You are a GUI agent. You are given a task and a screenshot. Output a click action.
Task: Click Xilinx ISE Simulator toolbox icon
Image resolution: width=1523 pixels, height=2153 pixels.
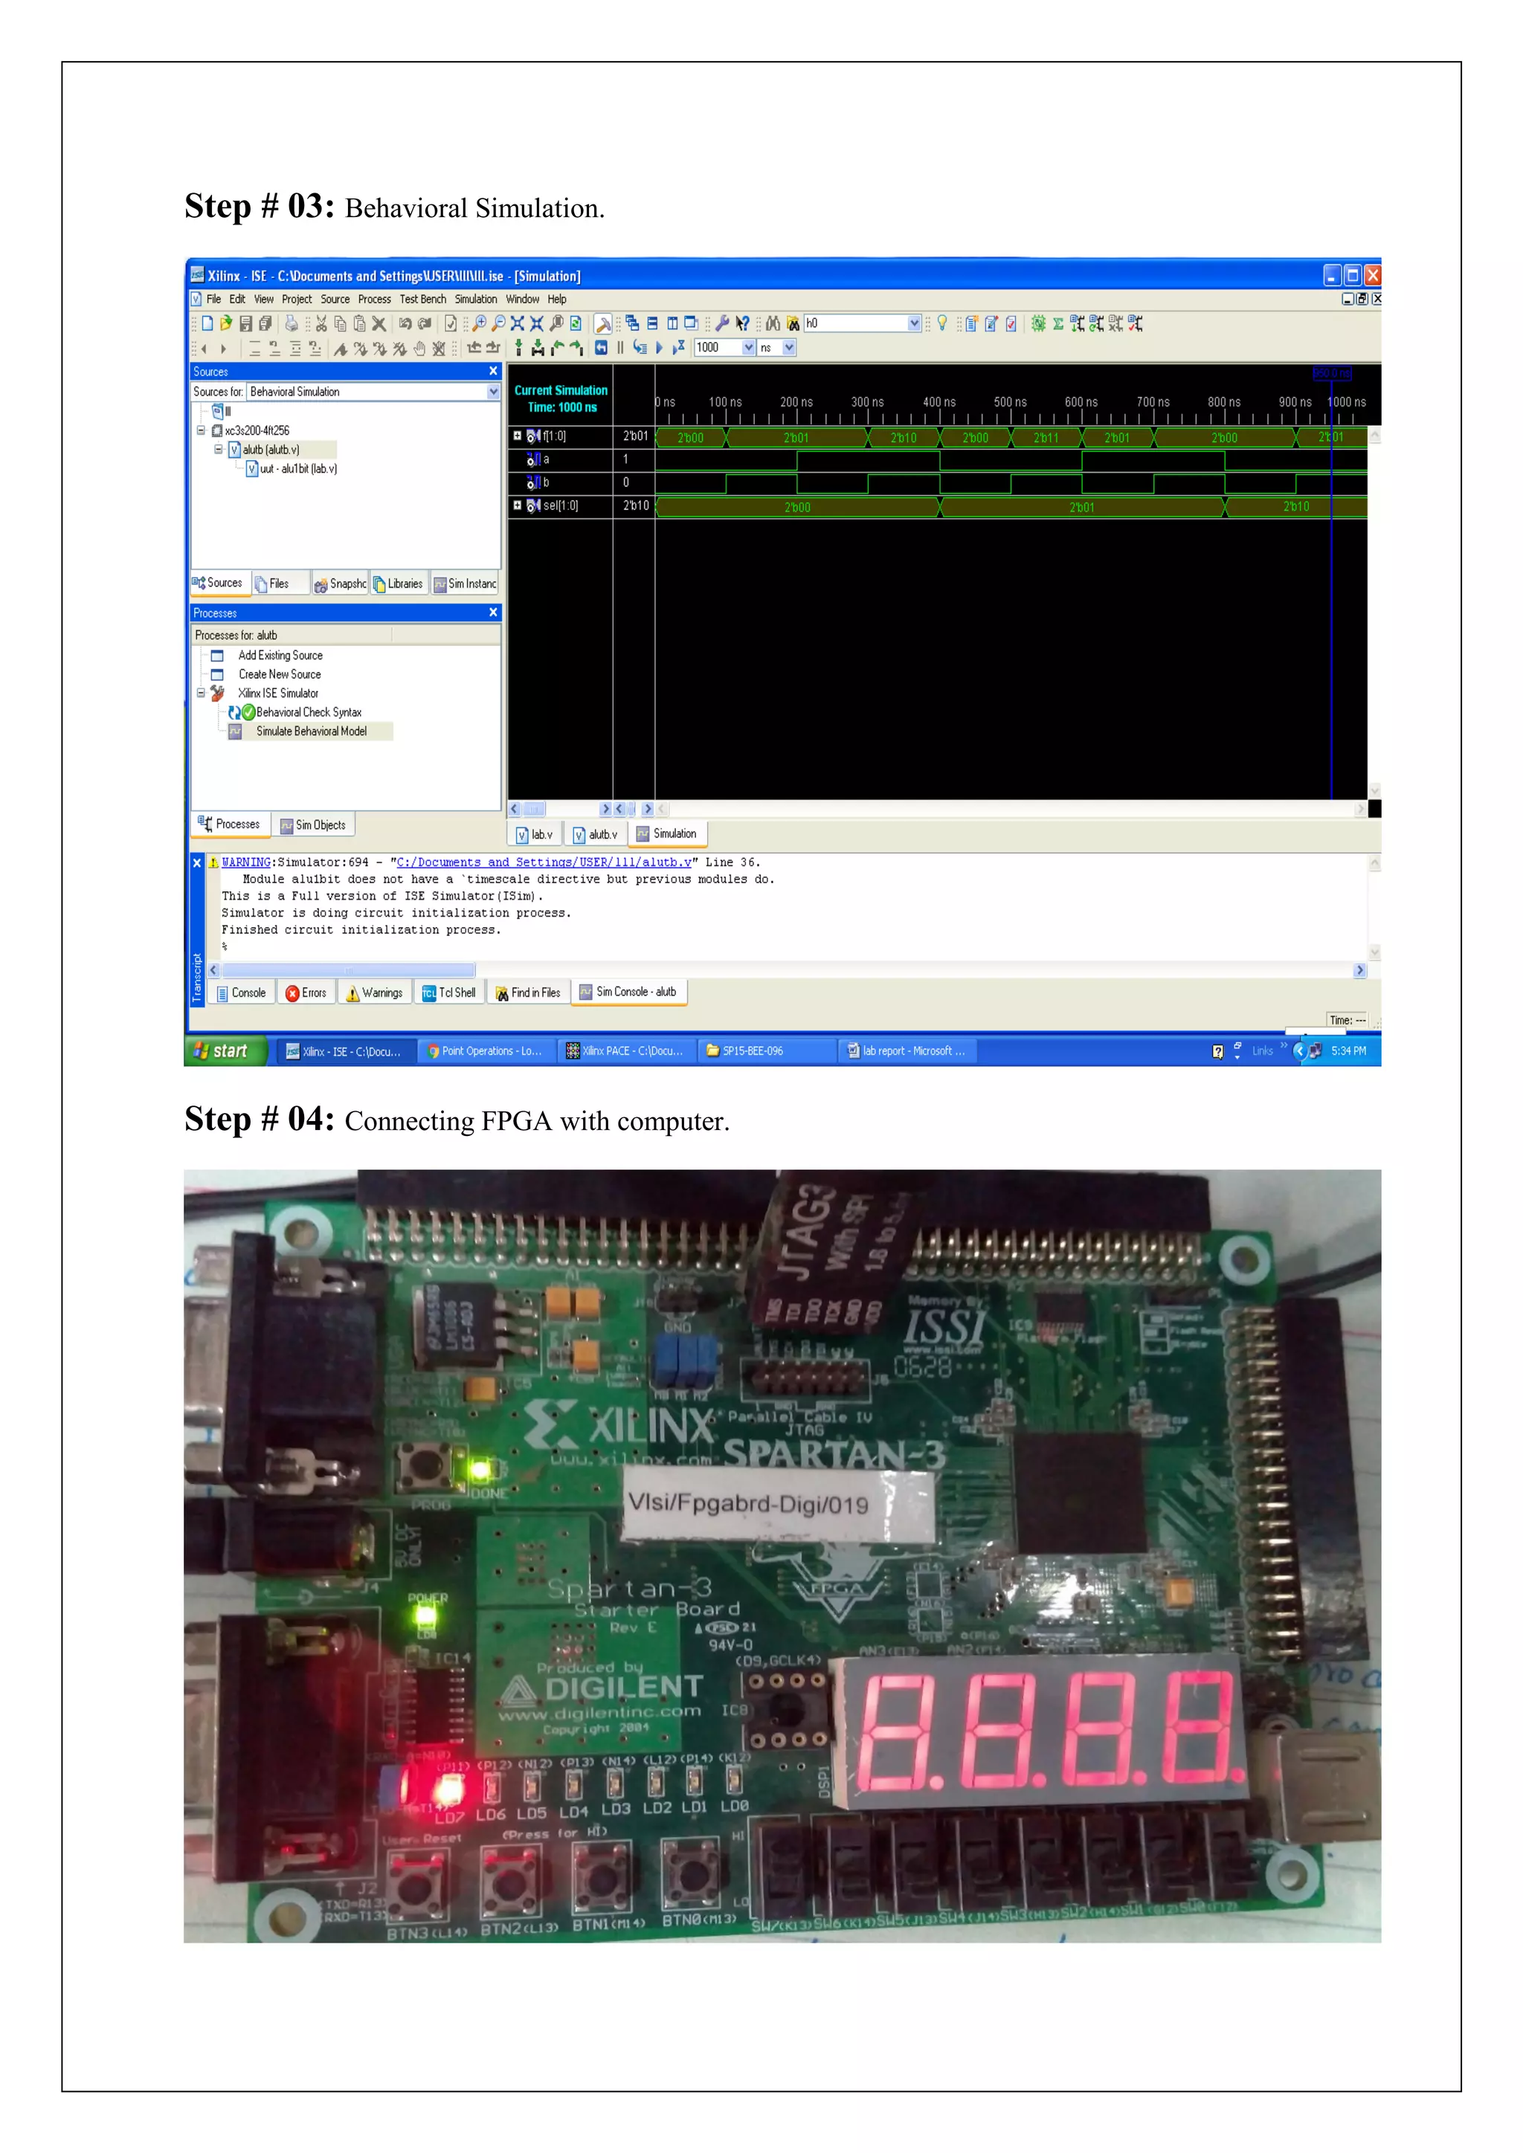216,693
